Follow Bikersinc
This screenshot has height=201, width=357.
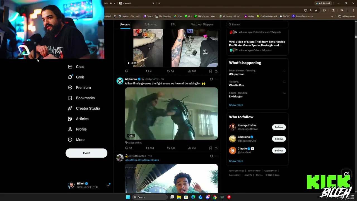pos(279,139)
